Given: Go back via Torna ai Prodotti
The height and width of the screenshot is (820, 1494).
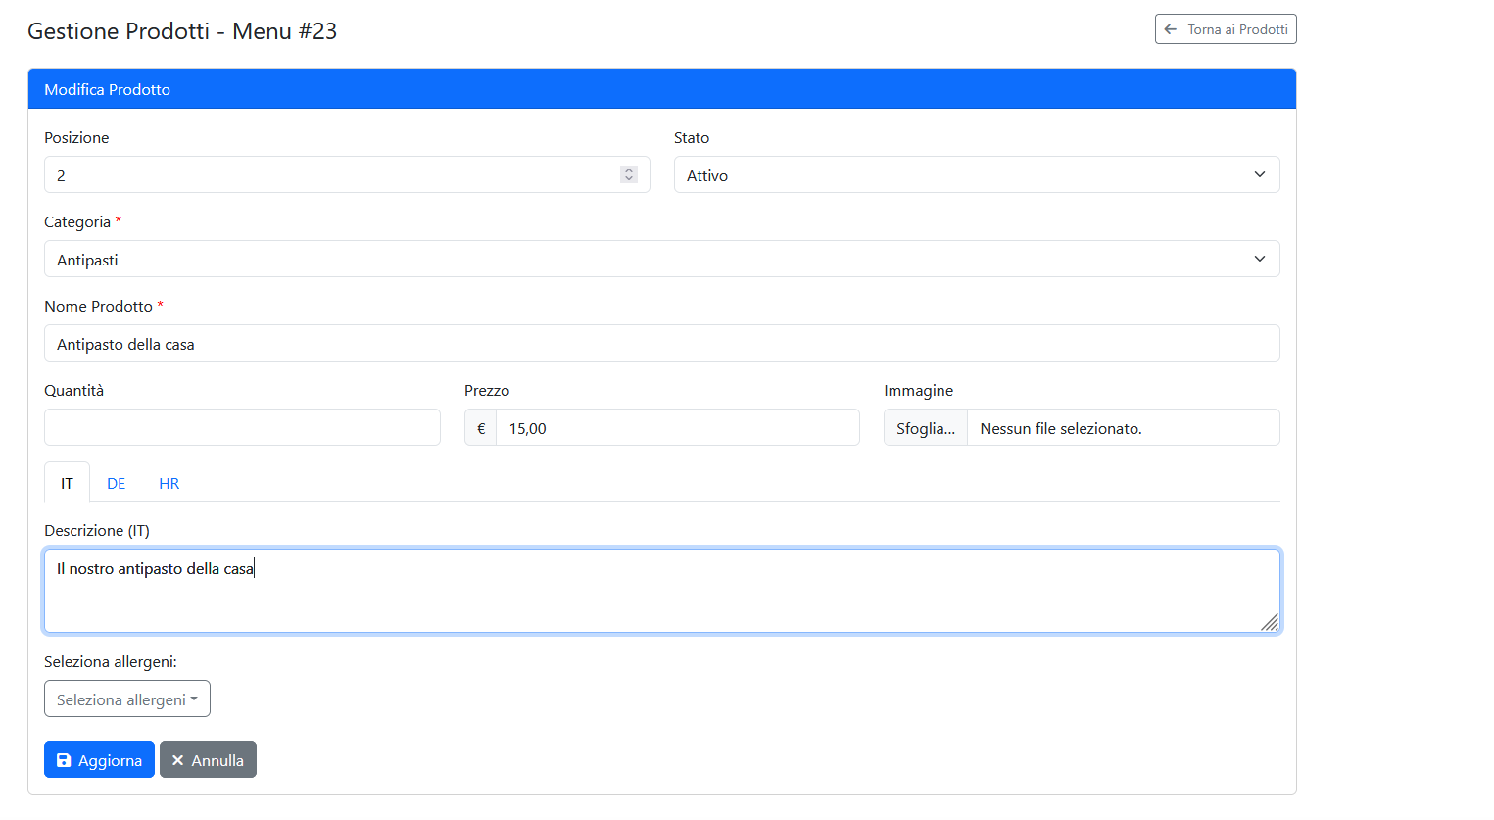Looking at the screenshot, I should tap(1226, 29).
